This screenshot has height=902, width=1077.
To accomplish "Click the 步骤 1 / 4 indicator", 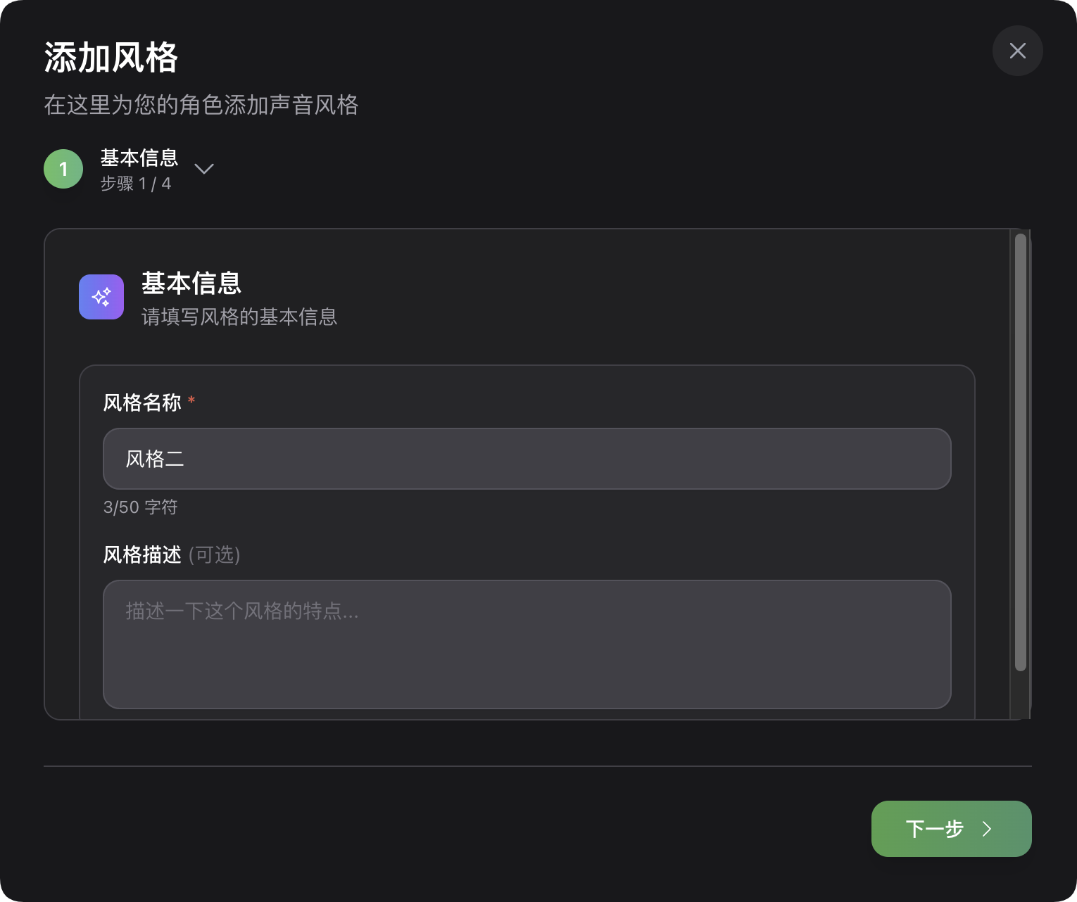I will point(136,184).
